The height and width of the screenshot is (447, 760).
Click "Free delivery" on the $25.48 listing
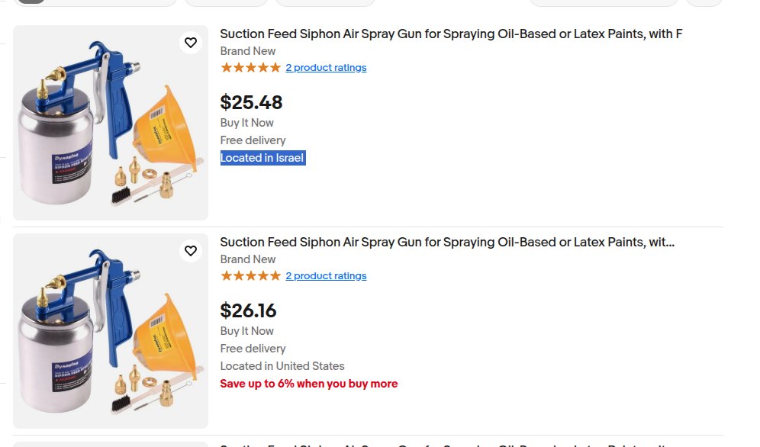253,140
